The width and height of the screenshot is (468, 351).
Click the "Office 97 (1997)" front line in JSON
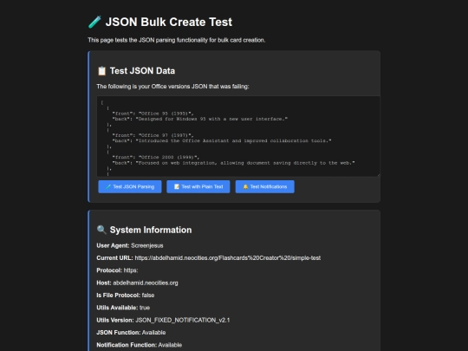pos(153,135)
